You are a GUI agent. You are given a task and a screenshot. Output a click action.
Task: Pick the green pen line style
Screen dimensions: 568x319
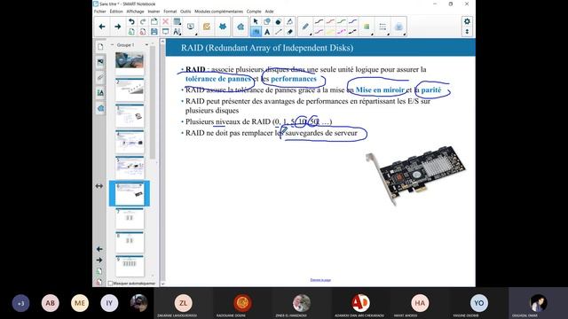click(341, 21)
